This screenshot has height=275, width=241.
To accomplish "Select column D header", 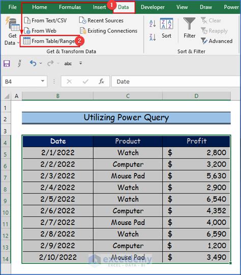I will coord(197,96).
